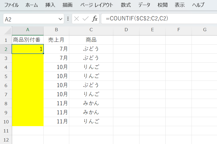
Task: Click the Enter checkmark icon in formula bar
Action: [86, 19]
